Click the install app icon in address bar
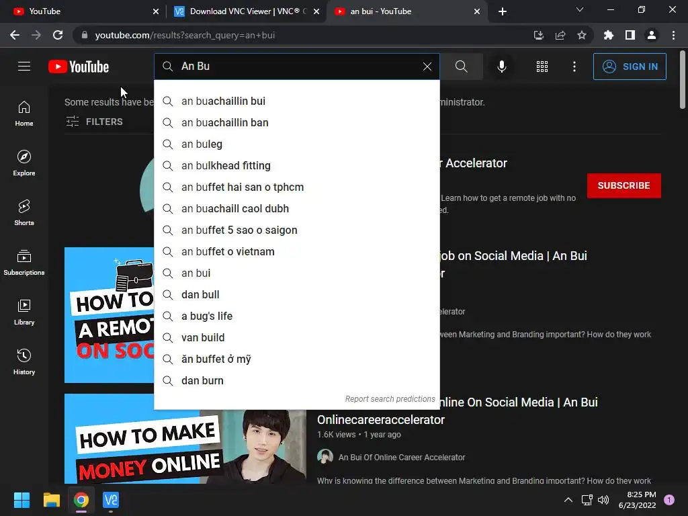Image resolution: width=688 pixels, height=516 pixels. click(539, 35)
